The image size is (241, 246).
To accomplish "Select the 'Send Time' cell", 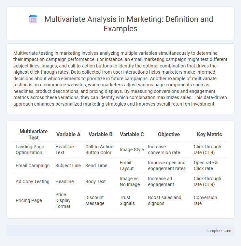I will [101, 166].
